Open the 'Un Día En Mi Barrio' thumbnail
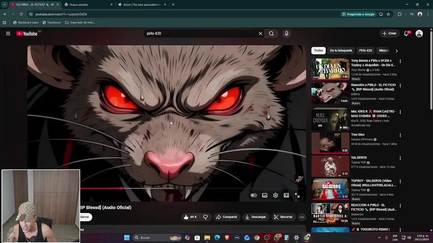Viewport: 433px width, 243px height. point(330,69)
